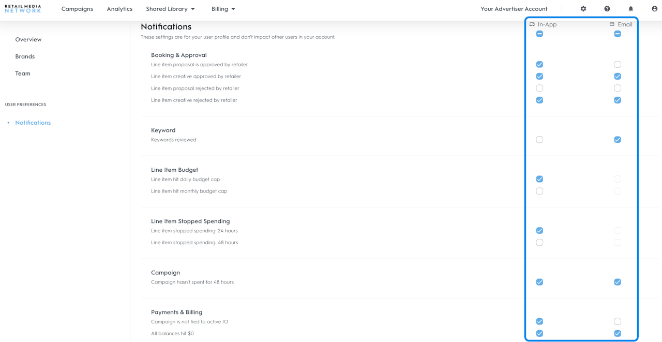Go to the Campaigns tab
Viewport: 662px width, 342px height.
click(77, 9)
